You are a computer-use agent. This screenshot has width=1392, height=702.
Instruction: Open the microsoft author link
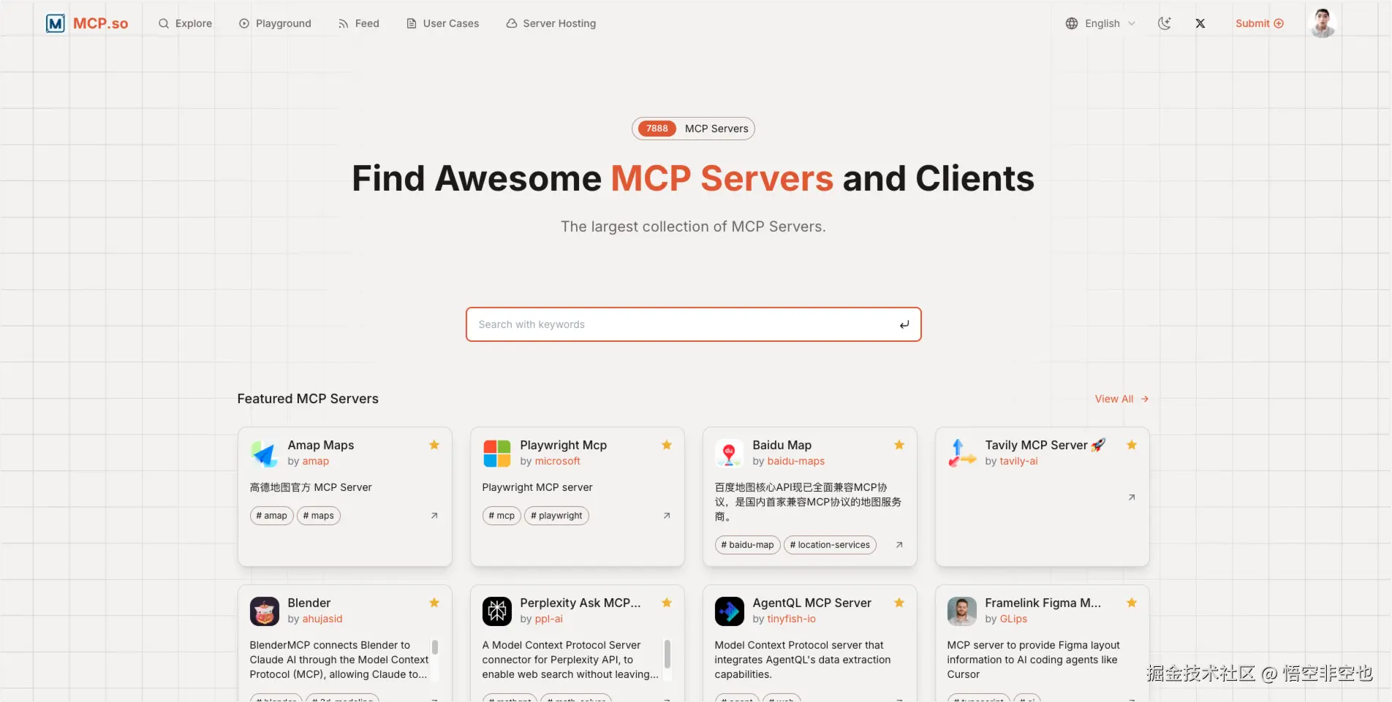[x=557, y=461]
